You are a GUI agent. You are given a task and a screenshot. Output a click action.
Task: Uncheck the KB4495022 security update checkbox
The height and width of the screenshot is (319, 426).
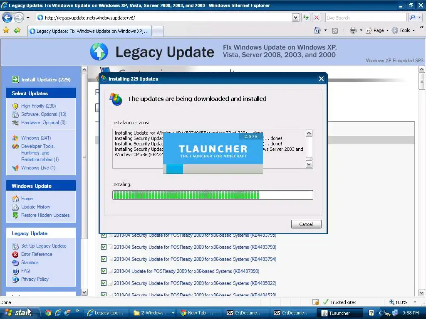[x=104, y=283]
